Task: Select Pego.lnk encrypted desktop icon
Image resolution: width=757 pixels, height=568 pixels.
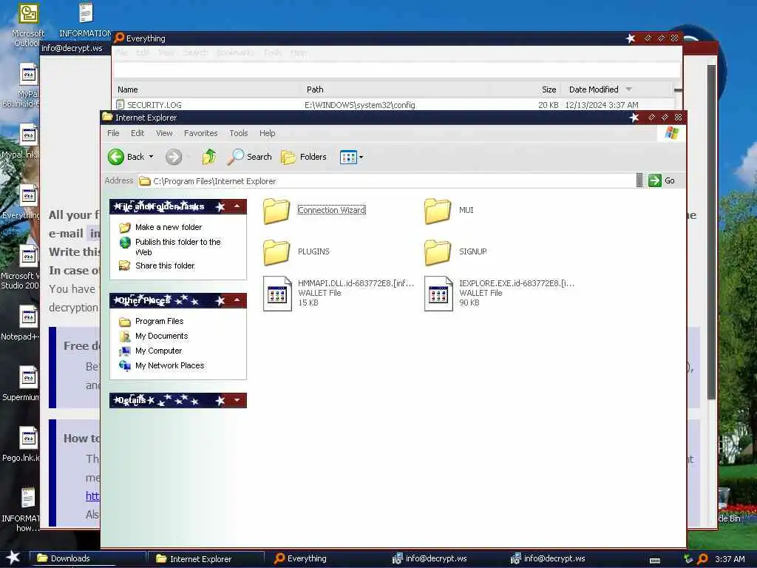Action: [21, 444]
